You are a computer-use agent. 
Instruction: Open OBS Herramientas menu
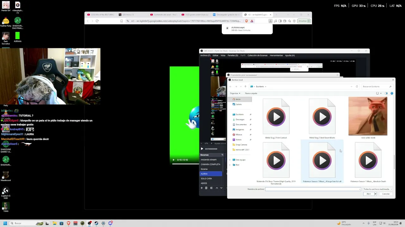tap(276, 55)
